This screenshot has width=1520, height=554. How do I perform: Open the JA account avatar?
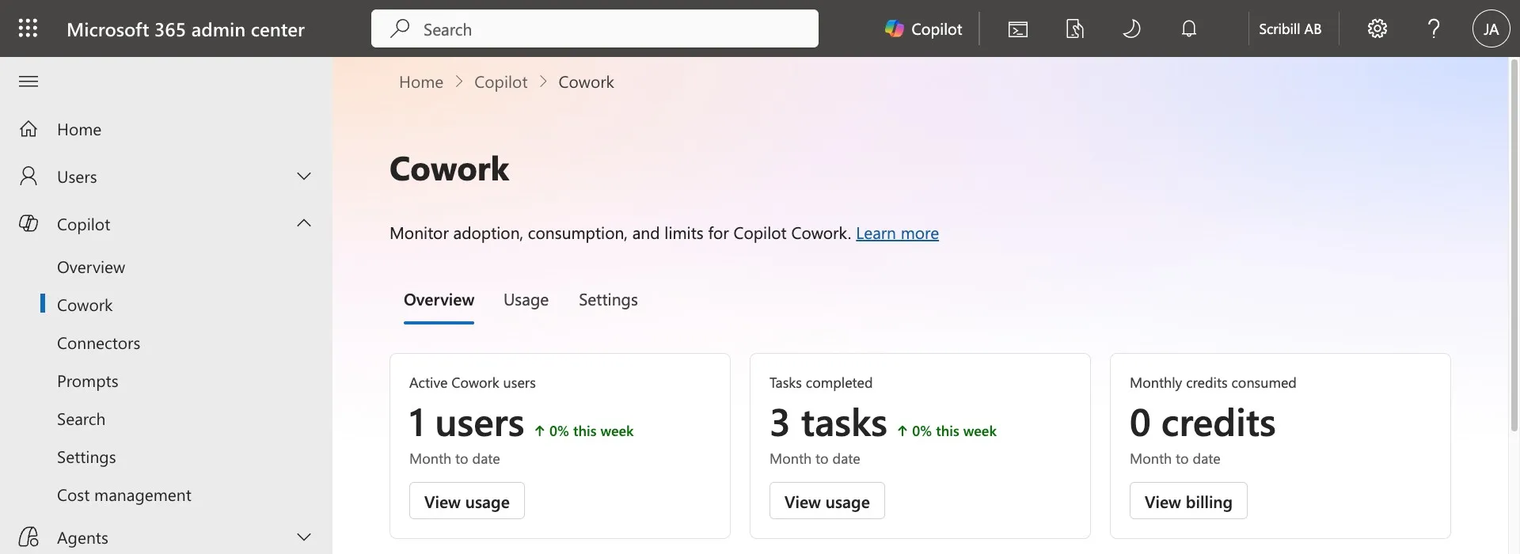pos(1491,28)
